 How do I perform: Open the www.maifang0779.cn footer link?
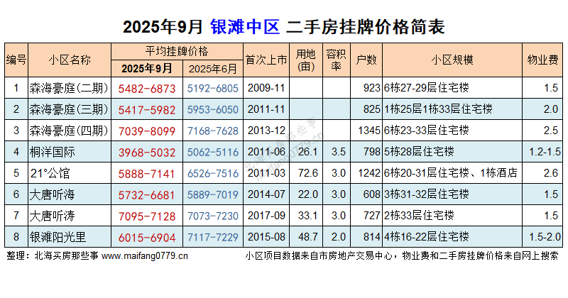coord(145,256)
